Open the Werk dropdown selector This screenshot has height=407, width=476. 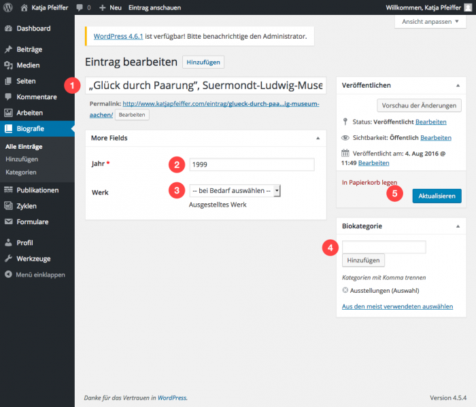click(235, 191)
